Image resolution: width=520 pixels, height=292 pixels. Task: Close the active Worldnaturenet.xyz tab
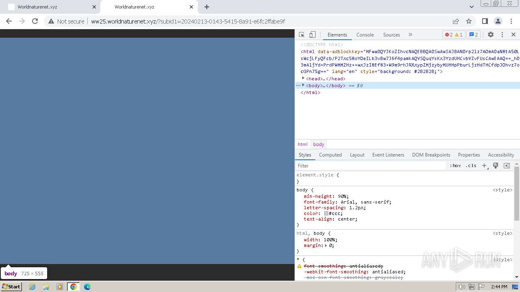point(191,7)
